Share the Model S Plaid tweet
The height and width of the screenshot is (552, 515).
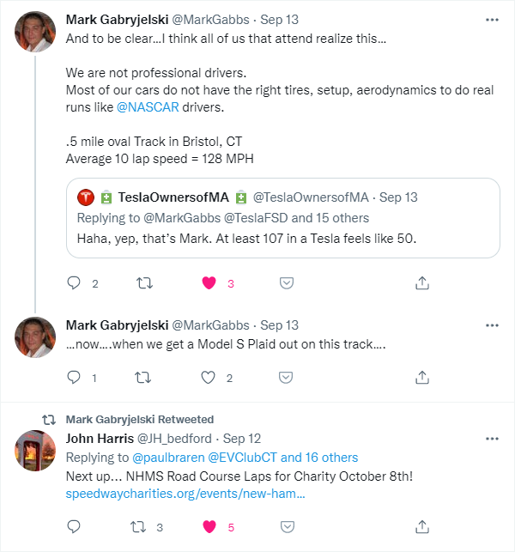coord(422,378)
